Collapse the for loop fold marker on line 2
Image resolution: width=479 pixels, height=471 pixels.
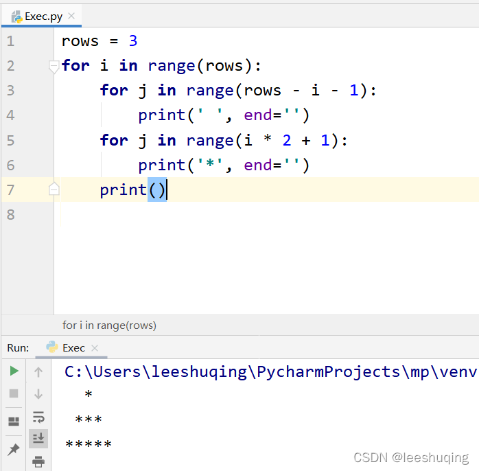point(54,67)
